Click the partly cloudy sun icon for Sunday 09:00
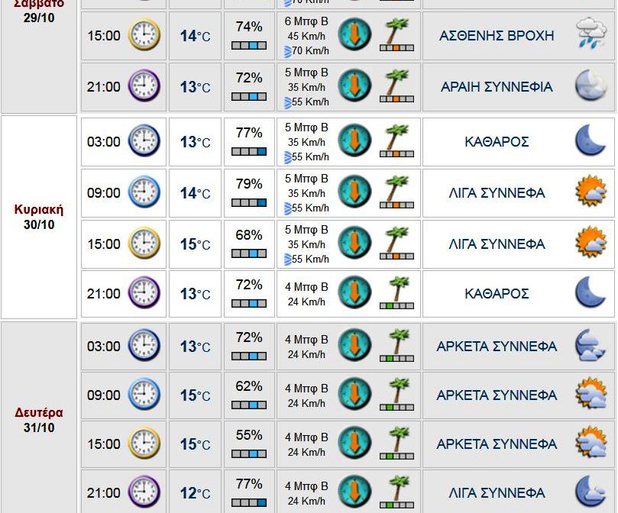Viewport: 618px width, 513px height. [x=590, y=192]
